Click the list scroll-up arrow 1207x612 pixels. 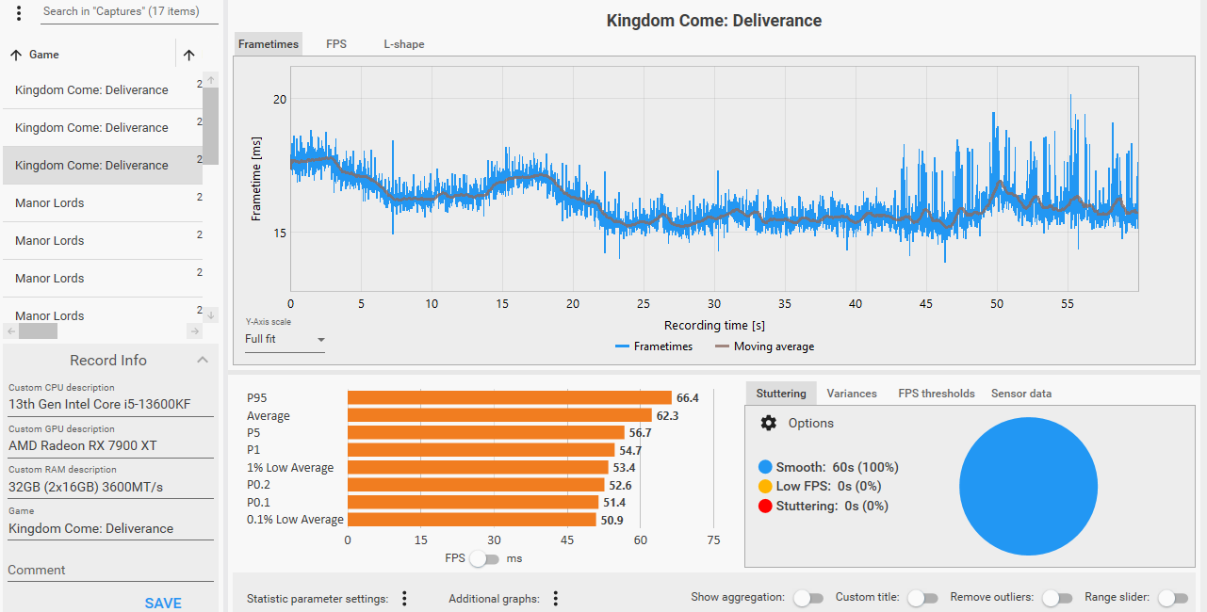[211, 79]
